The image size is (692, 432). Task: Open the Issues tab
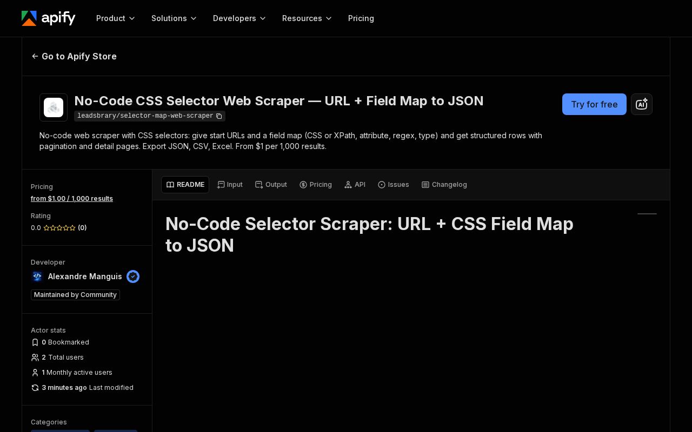[x=394, y=185]
